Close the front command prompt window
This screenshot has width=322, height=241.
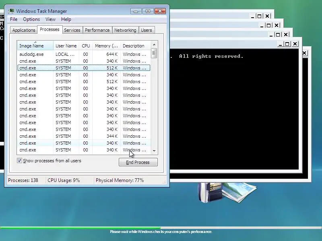point(295,44)
